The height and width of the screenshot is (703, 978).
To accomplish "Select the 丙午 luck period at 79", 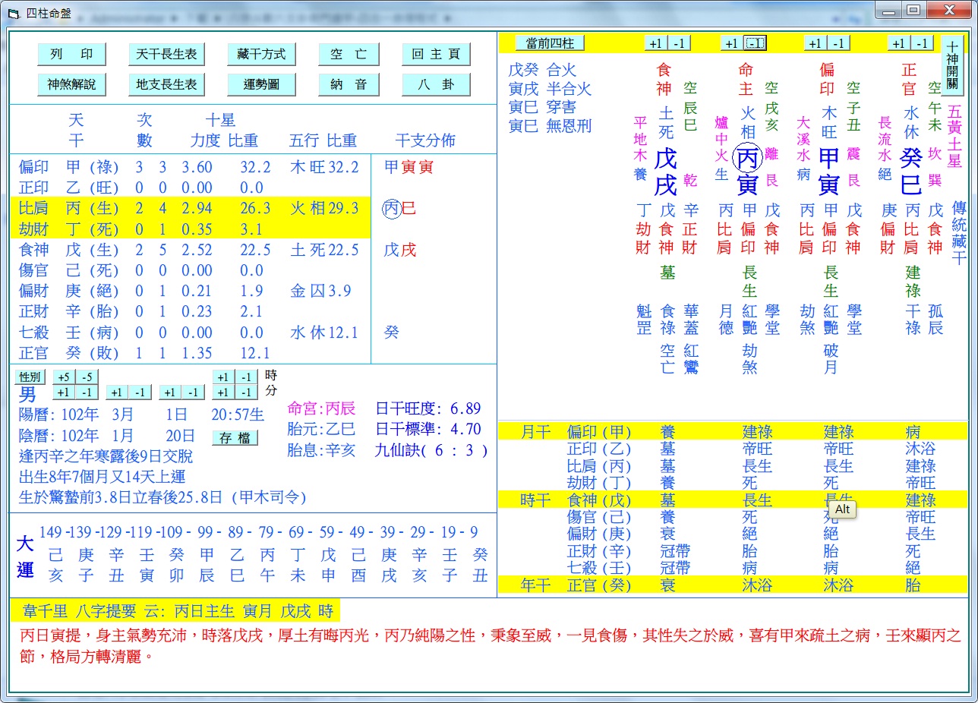I will pos(268,565).
